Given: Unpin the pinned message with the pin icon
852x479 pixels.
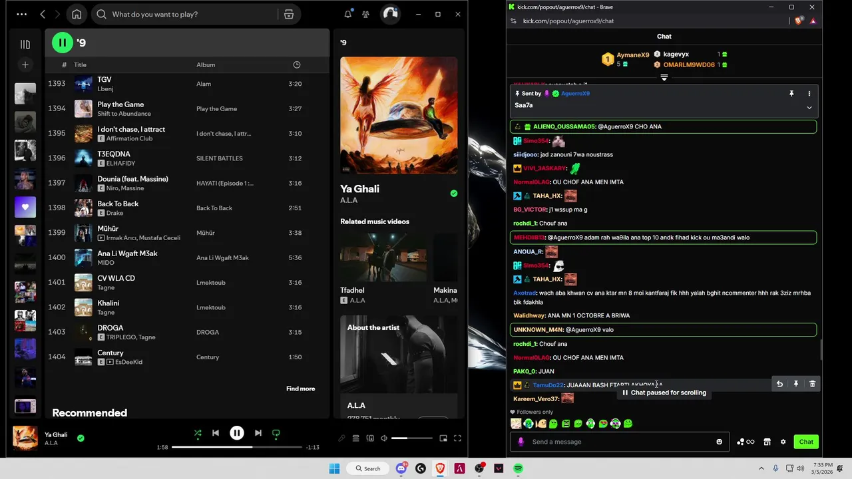Looking at the screenshot, I should (x=791, y=94).
